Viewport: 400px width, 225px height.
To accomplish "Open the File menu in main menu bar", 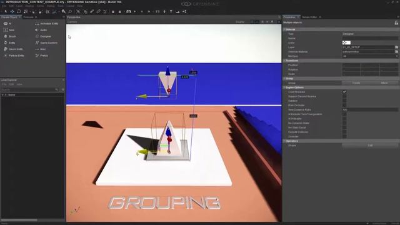I will click(4, 6).
